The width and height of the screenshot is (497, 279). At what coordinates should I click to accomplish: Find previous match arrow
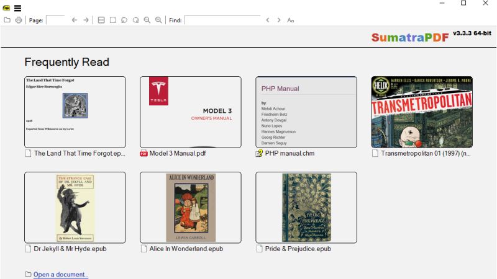coord(268,20)
